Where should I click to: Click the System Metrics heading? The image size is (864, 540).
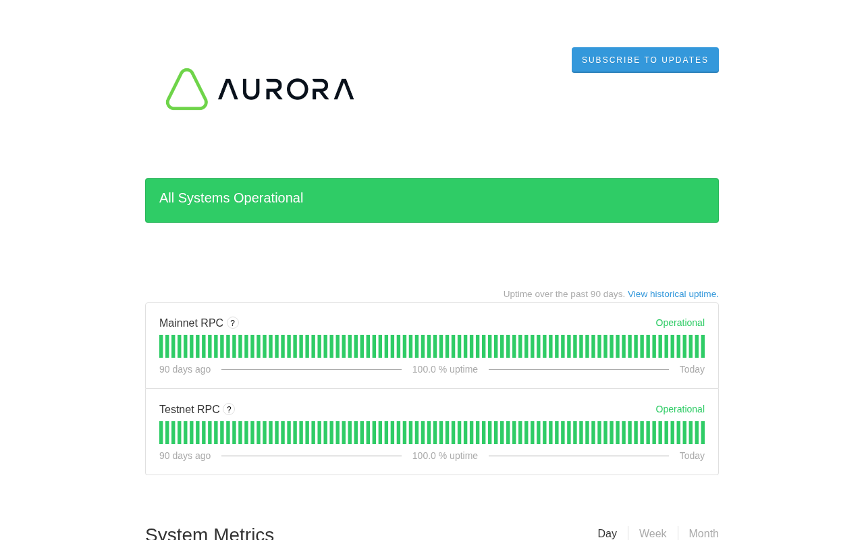209,534
